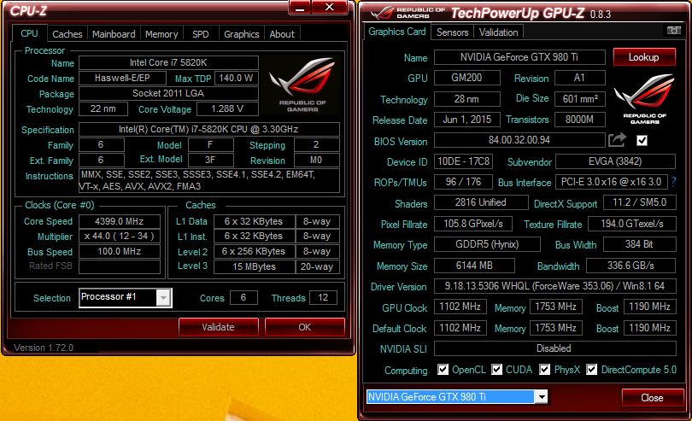Click the OK button in CPU-Z
Image resolution: width=692 pixels, height=421 pixels.
[x=304, y=327]
